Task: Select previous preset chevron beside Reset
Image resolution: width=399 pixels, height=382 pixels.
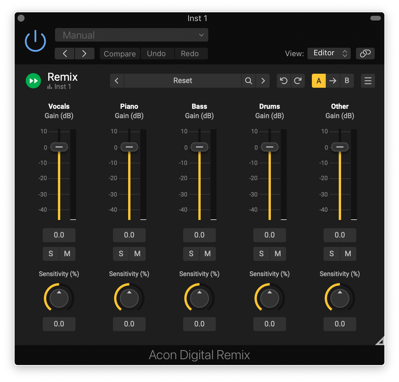Action: pos(117,81)
